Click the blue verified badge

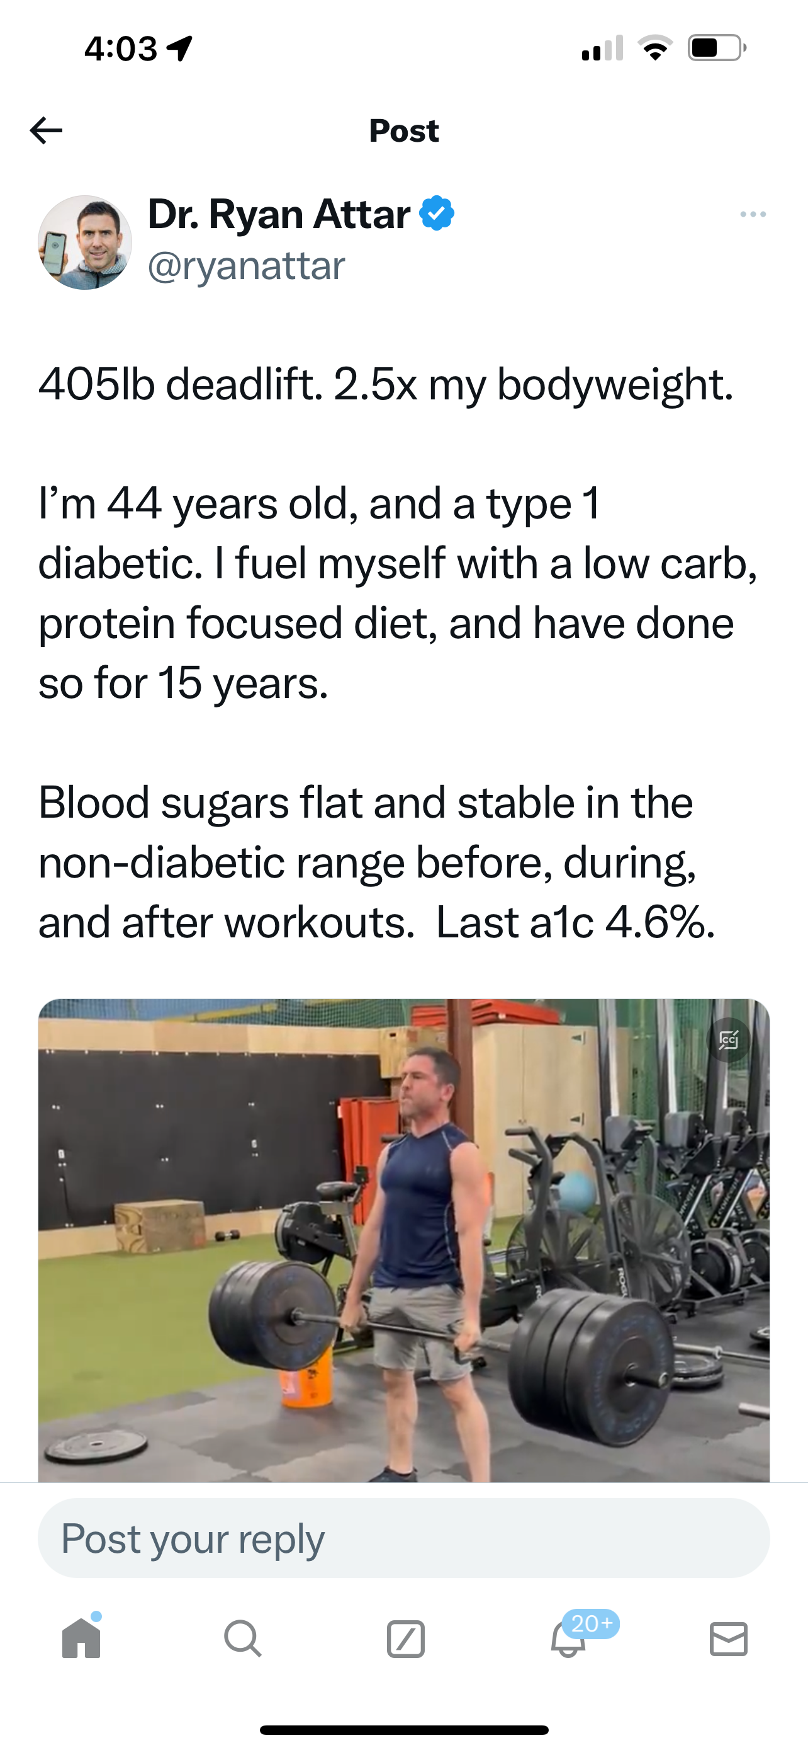point(437,214)
